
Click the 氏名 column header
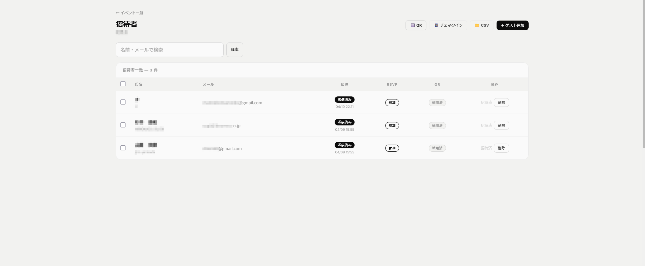pos(139,84)
